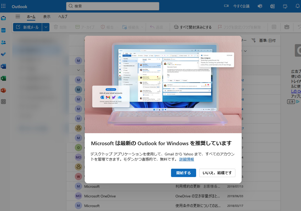This screenshot has width=301, height=211.
Task: Open the groups people icon in toolbar
Action: pyautogui.click(x=287, y=27)
